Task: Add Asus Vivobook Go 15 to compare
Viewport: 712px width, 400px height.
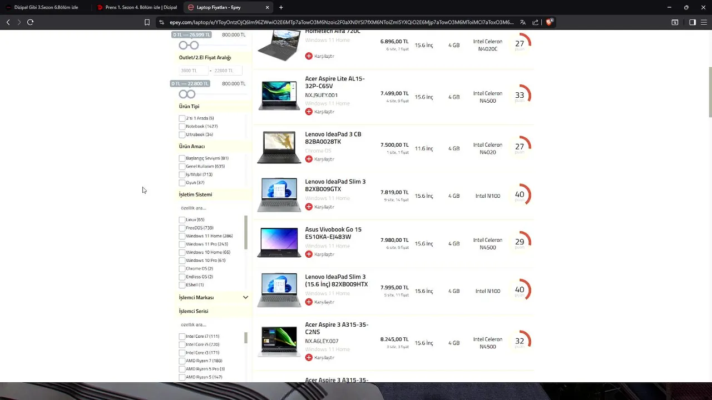Action: point(309,254)
